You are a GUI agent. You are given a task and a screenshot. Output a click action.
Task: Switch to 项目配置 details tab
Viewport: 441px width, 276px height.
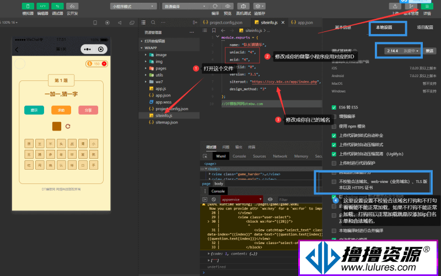(425, 28)
